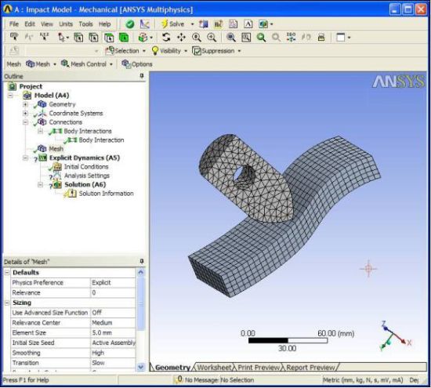
Task: Open the File menu
Action: coord(14,24)
